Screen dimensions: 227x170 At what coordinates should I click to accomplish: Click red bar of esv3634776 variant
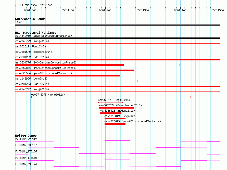point(69,65)
